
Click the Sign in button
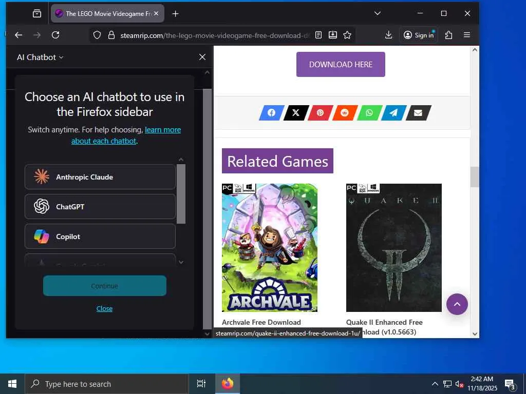[x=419, y=35]
